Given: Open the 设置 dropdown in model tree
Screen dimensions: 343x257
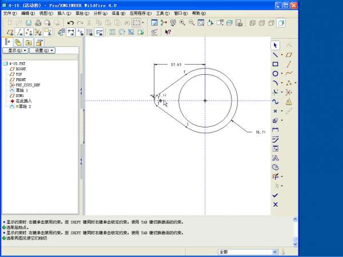Looking at the screenshot, I should pos(42,50).
